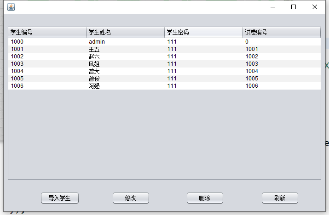Viewport: 329px width, 215px height.
Task: Select exam number 1003 in 凤姐 row
Action: pos(282,64)
